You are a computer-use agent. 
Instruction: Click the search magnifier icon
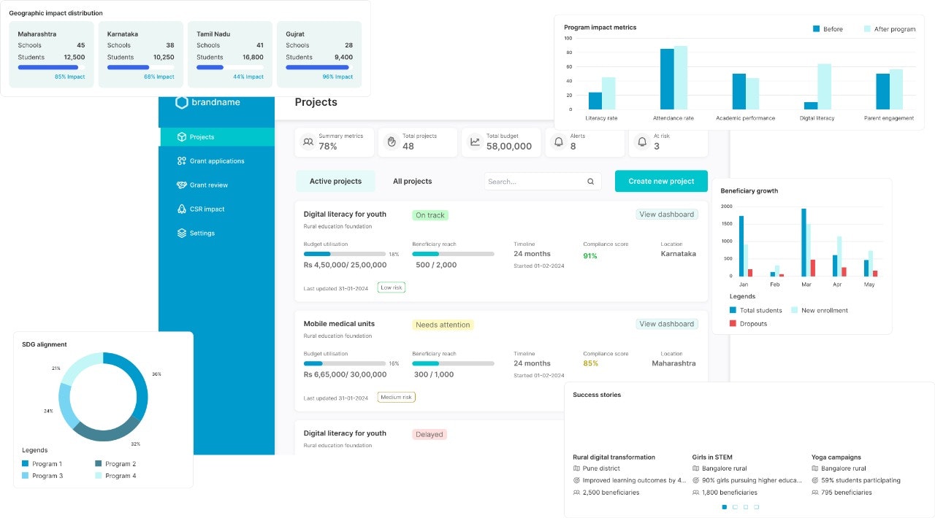point(590,182)
